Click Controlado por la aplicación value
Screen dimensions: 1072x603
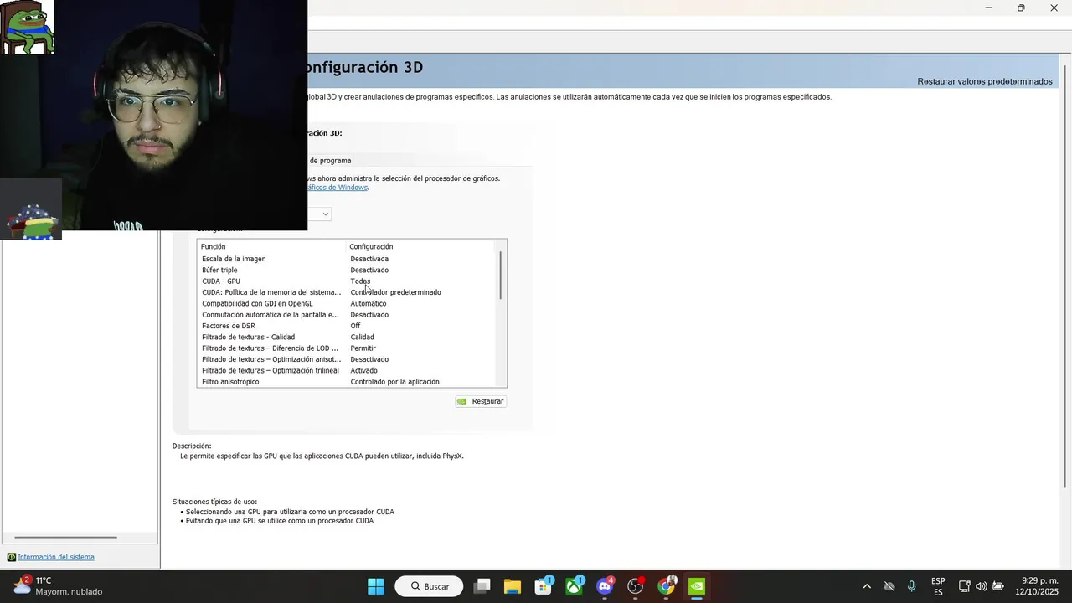(x=394, y=382)
